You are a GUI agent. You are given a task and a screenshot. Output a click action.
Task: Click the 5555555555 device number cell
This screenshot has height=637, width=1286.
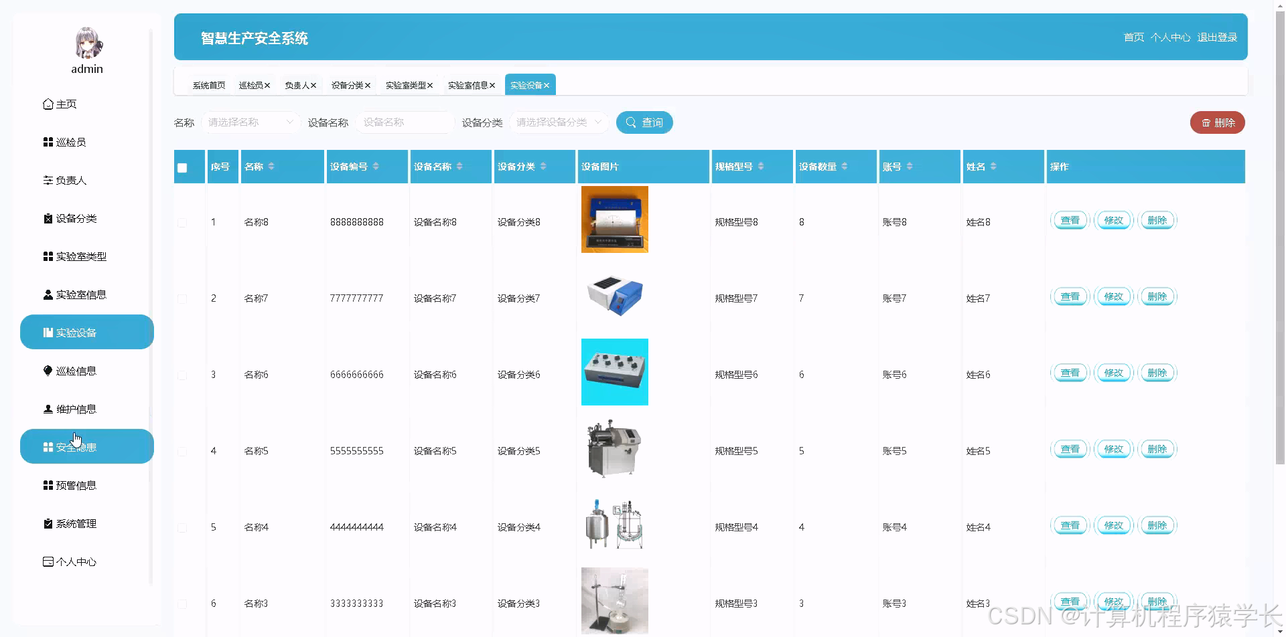[357, 451]
